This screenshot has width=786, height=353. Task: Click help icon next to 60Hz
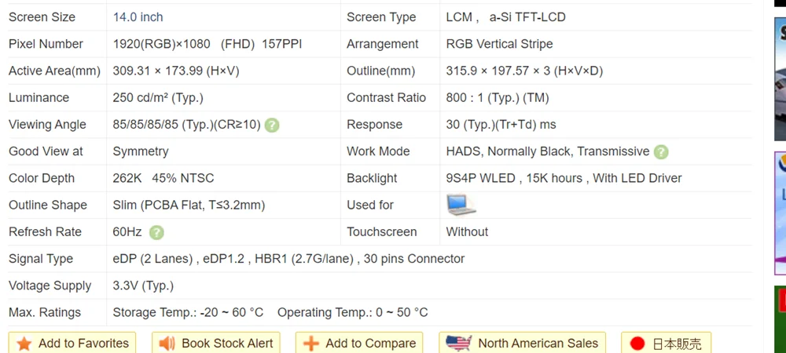(x=156, y=232)
